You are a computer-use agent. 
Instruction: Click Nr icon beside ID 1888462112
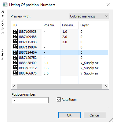click(15, 68)
